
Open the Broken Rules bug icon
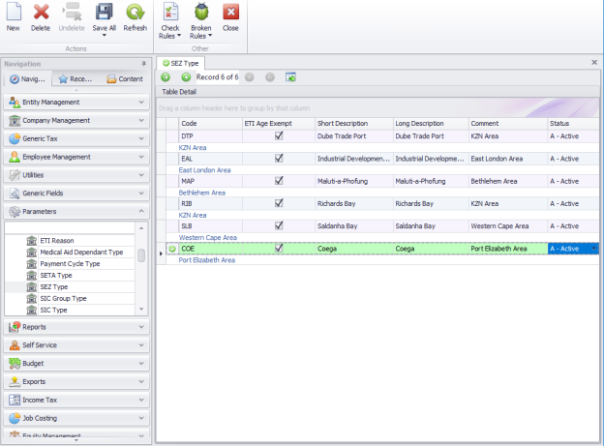[x=201, y=14]
